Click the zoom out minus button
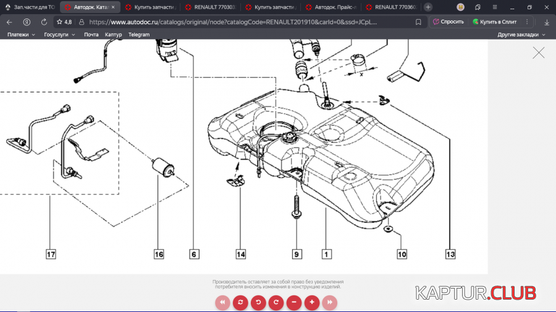The image size is (556, 312). coord(294,303)
